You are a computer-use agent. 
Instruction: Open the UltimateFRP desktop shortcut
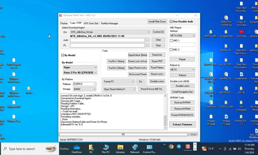click(14, 104)
